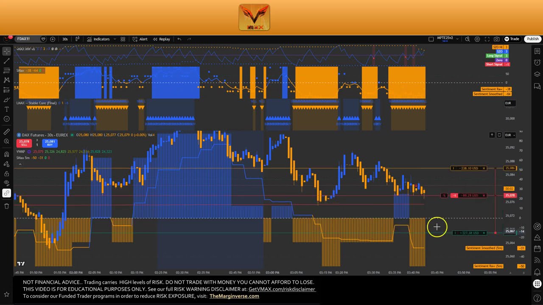Select the brush drawing tool
The height and width of the screenshot is (305, 543).
tap(7, 100)
